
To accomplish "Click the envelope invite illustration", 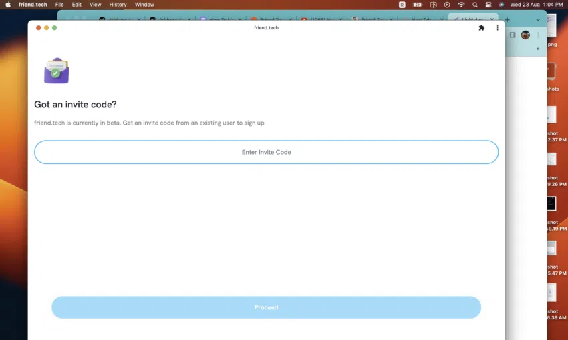I will 57,71.
